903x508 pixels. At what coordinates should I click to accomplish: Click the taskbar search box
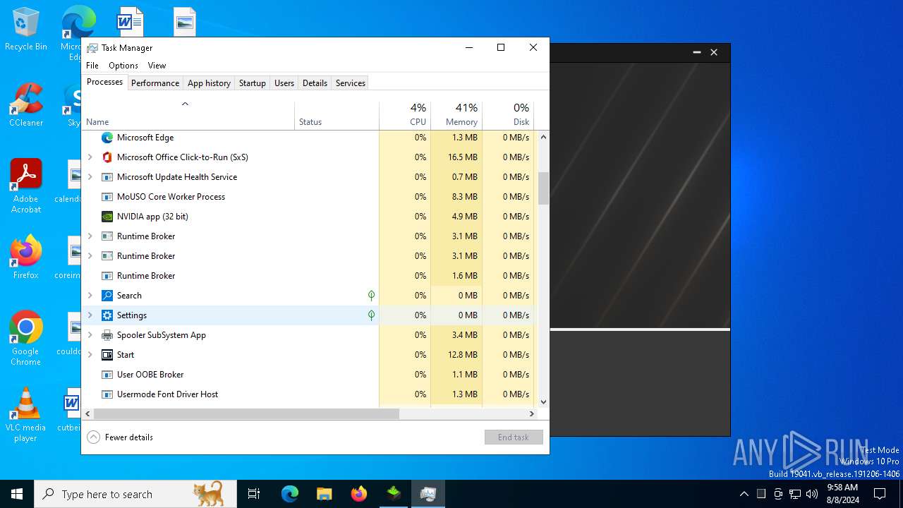(135, 494)
